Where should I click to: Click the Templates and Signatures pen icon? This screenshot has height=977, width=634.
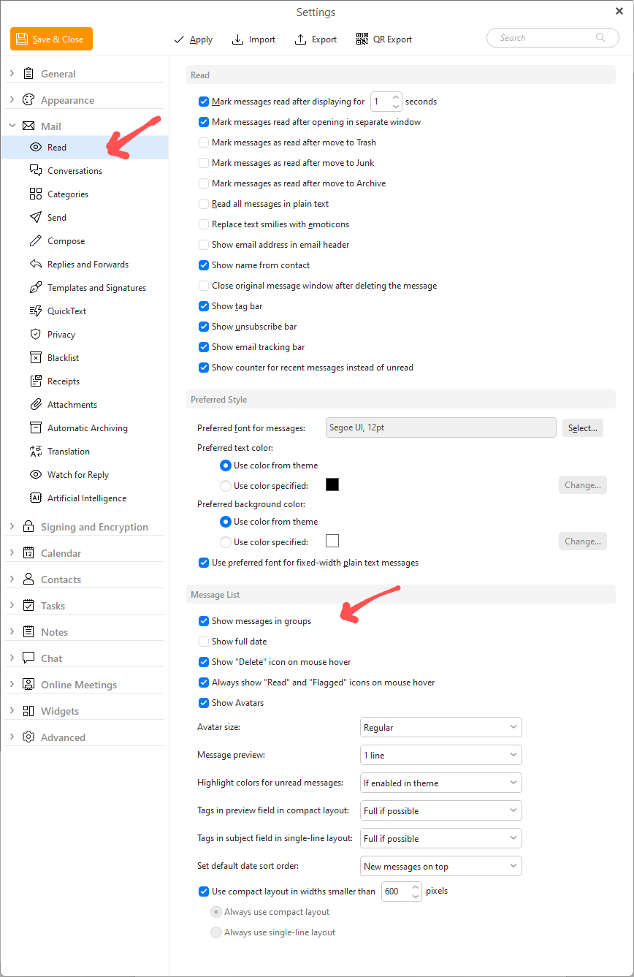[35, 287]
